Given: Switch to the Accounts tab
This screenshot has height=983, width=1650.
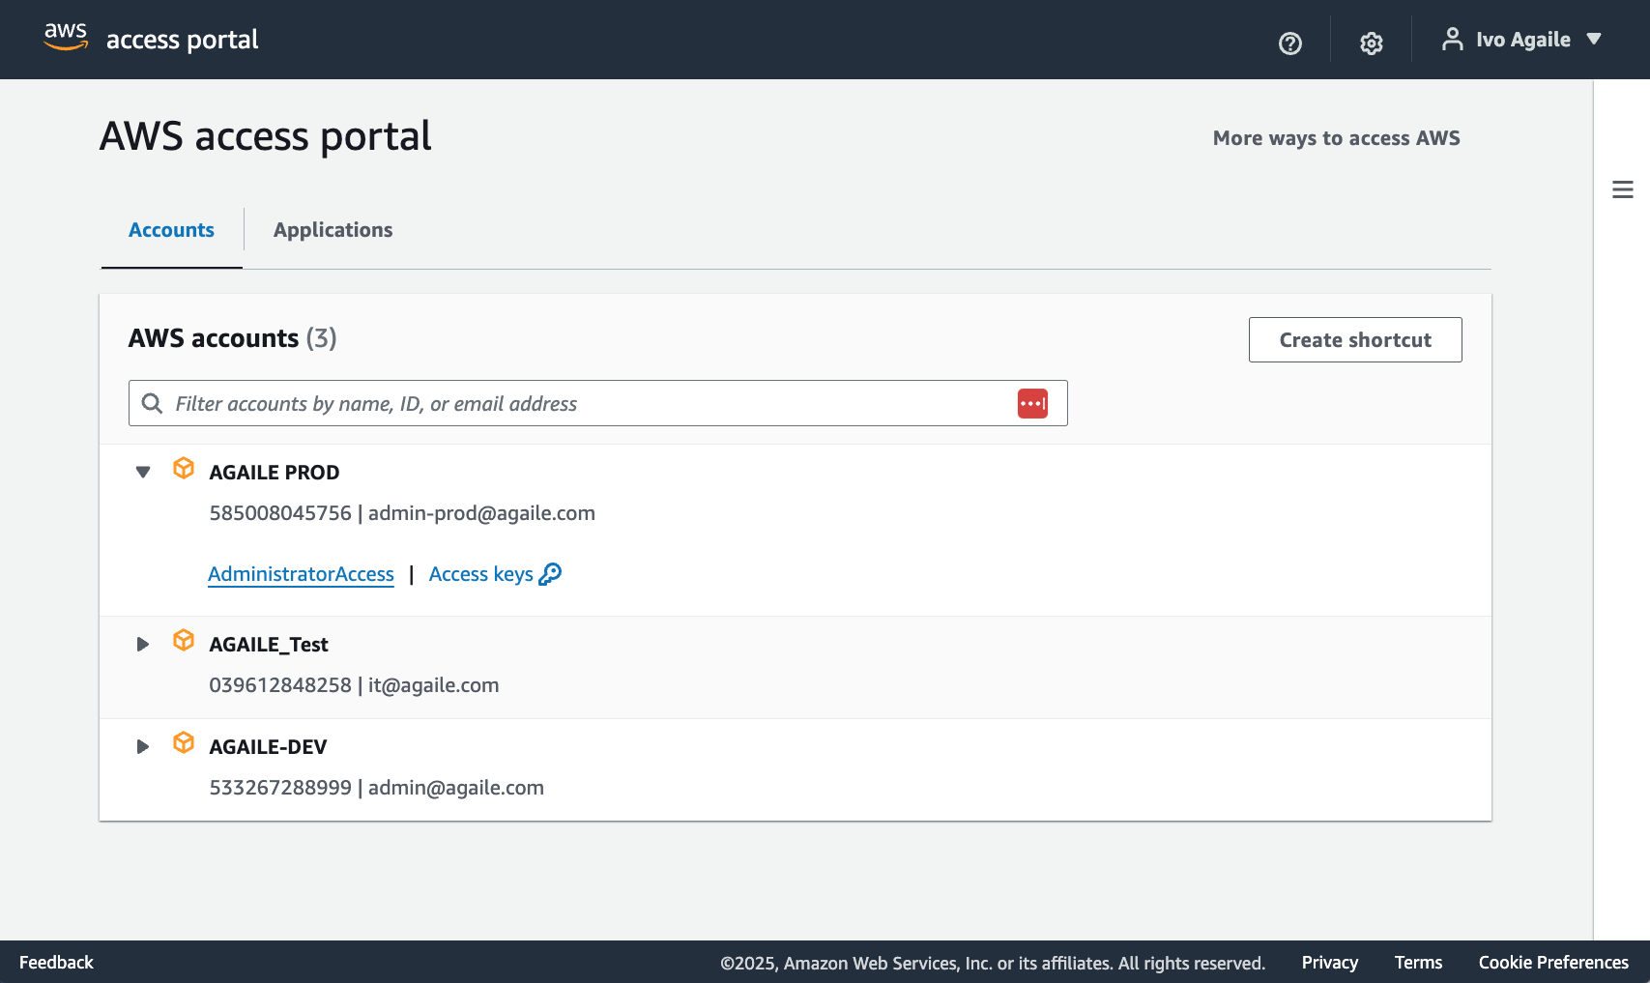Looking at the screenshot, I should (x=171, y=230).
